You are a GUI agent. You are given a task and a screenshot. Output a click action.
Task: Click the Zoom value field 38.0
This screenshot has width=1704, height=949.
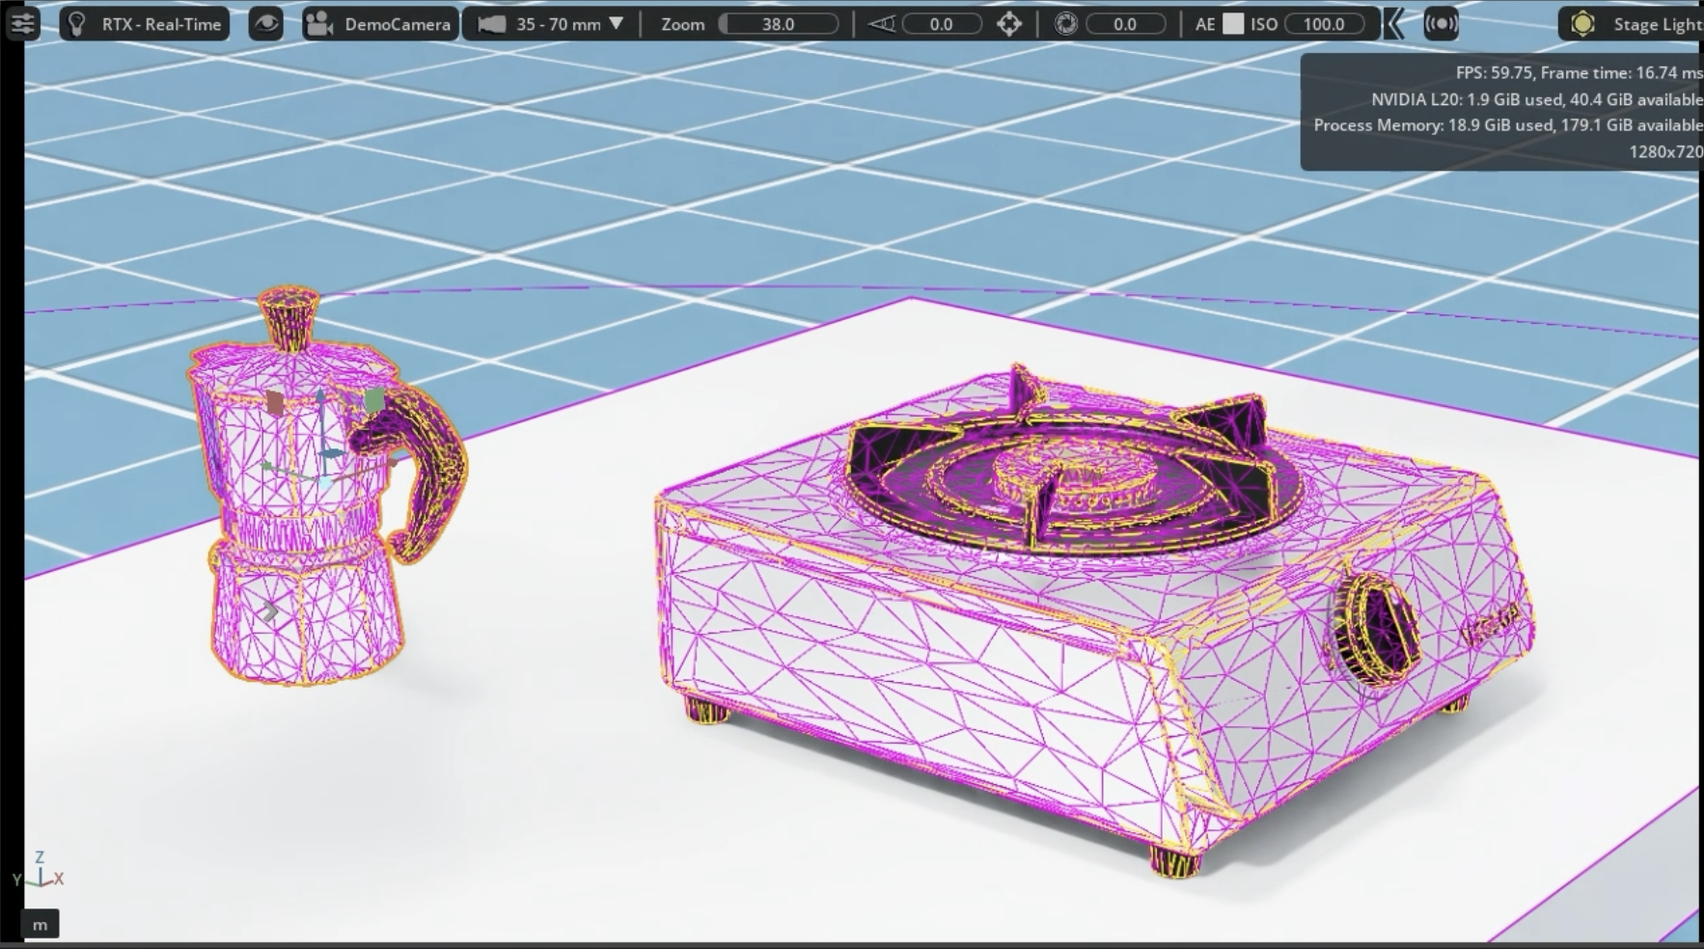point(779,24)
